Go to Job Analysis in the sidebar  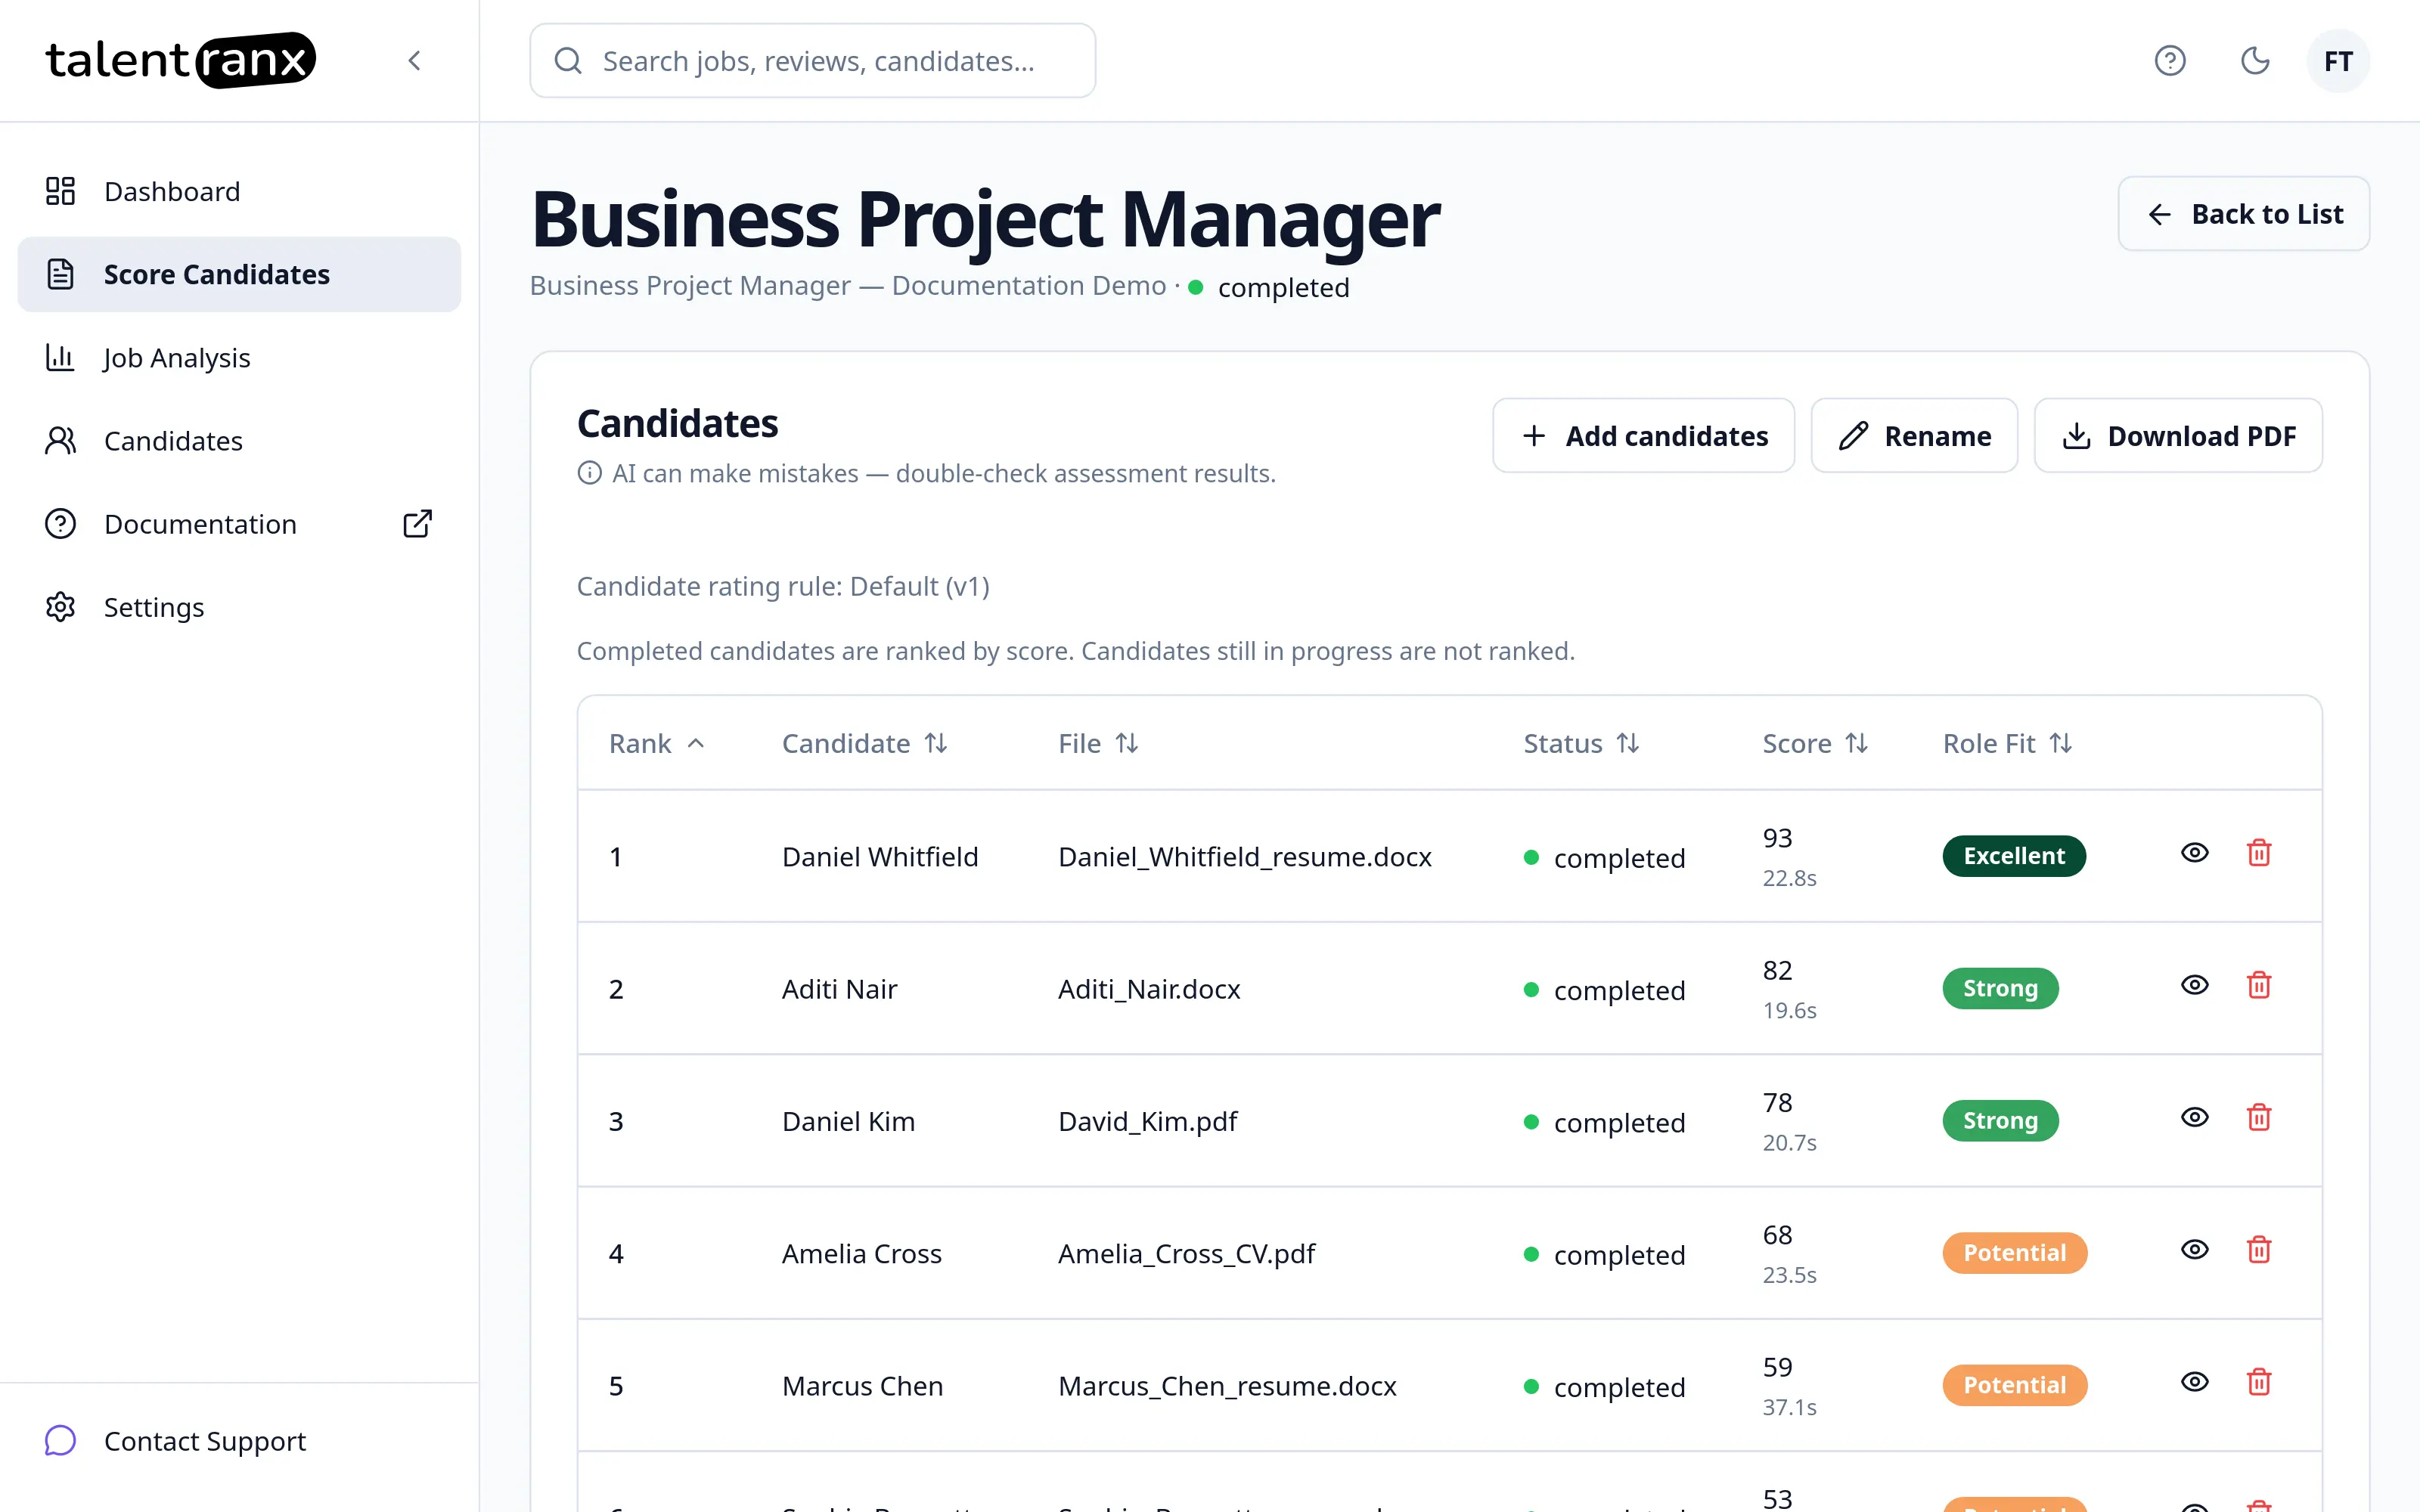click(239, 358)
